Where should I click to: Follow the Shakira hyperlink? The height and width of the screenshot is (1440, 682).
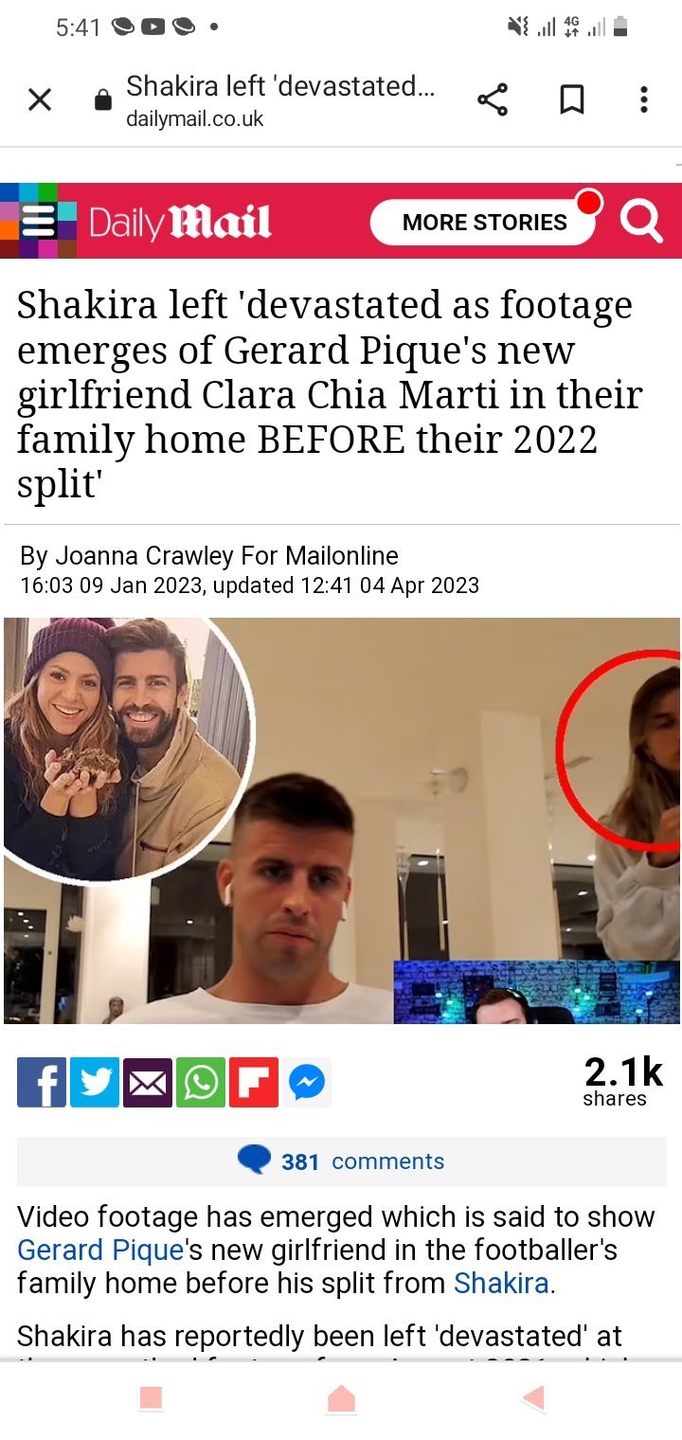tap(501, 1284)
